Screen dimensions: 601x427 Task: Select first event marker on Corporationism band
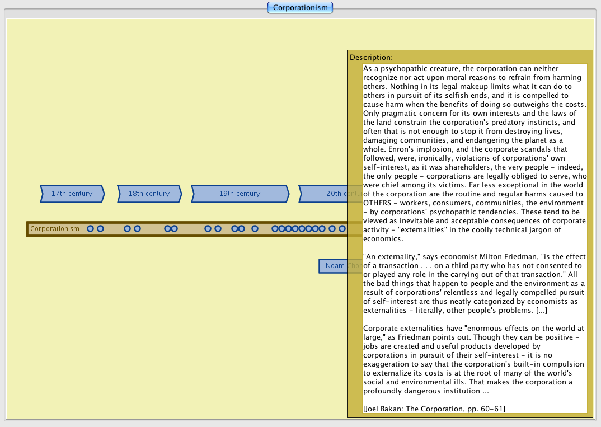(90, 229)
